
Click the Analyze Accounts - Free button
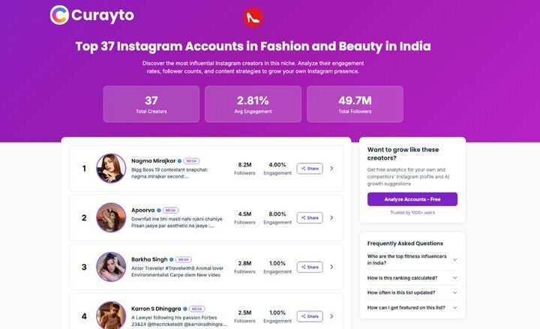coord(412,199)
